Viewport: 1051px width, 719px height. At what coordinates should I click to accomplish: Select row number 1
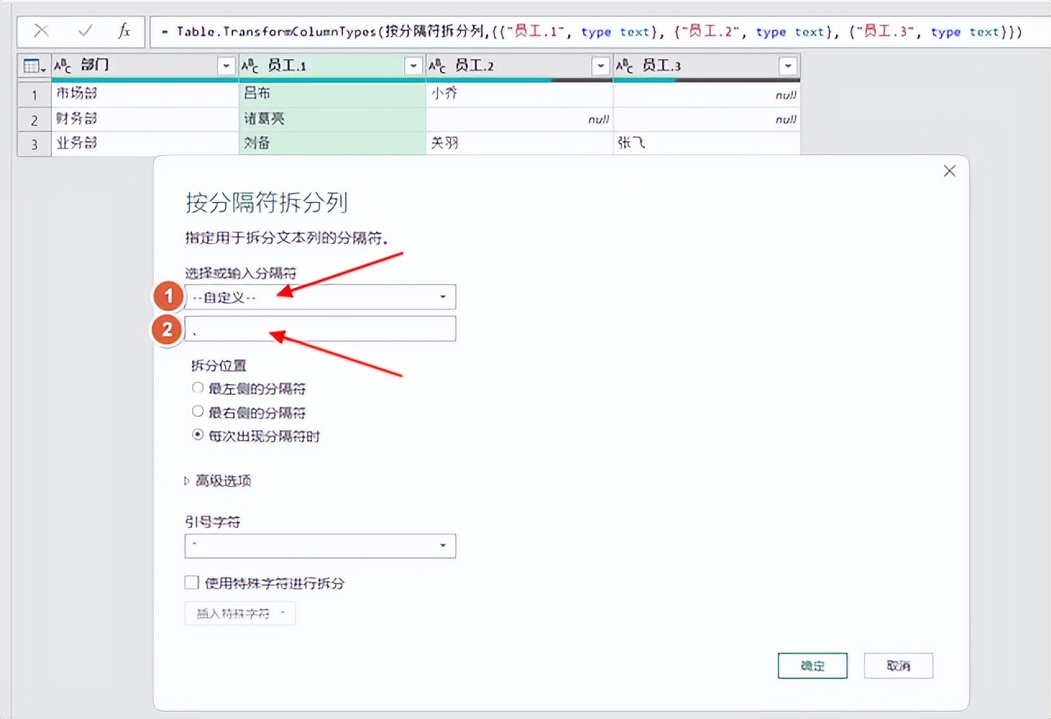coord(34,94)
